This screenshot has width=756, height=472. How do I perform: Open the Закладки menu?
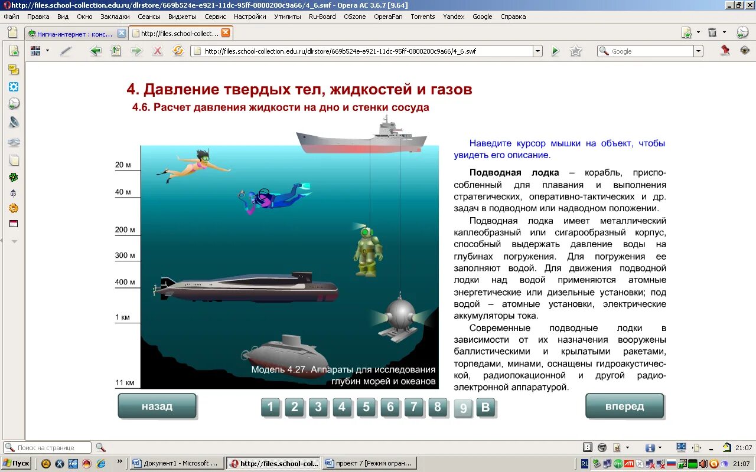click(115, 17)
